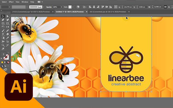Click Horizontal Align Left
Viewport: 173px width, 108px height.
click(90, 7)
